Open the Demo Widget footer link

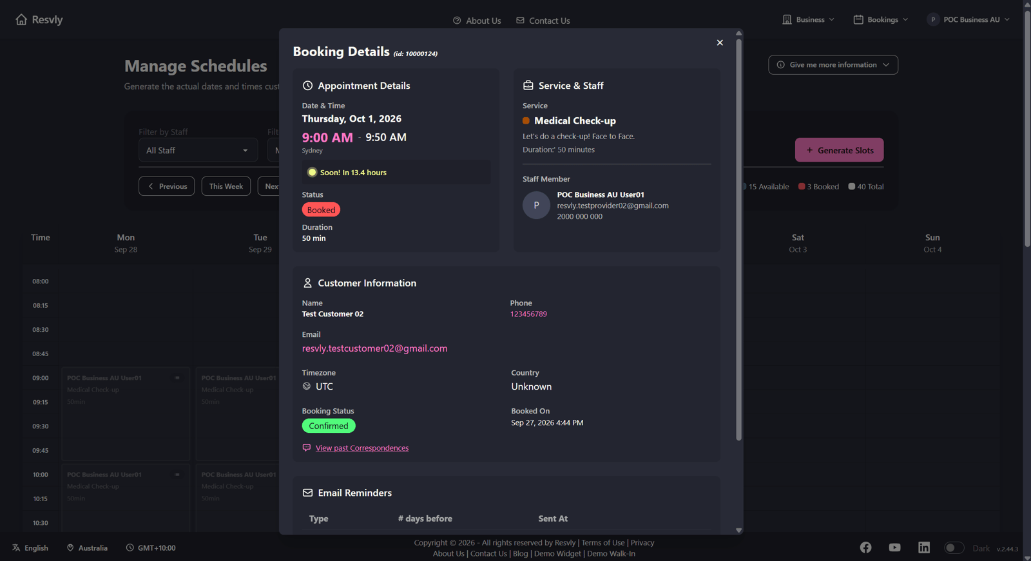click(x=557, y=554)
